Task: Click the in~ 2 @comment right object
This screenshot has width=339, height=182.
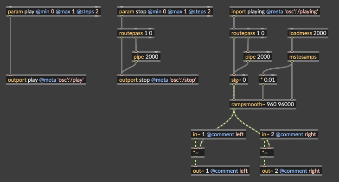Action: tap(289, 134)
